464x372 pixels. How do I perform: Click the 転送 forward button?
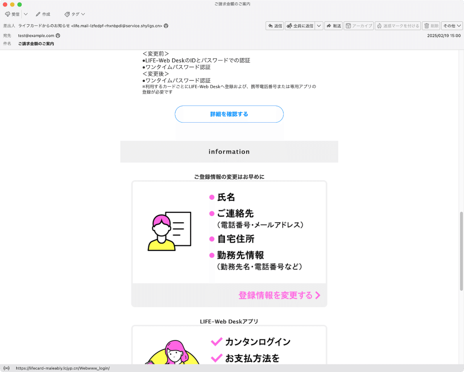(x=334, y=26)
